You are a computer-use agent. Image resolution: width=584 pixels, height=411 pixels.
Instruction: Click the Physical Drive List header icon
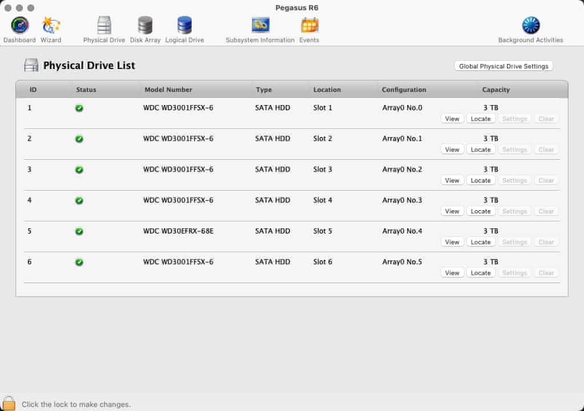coord(31,66)
